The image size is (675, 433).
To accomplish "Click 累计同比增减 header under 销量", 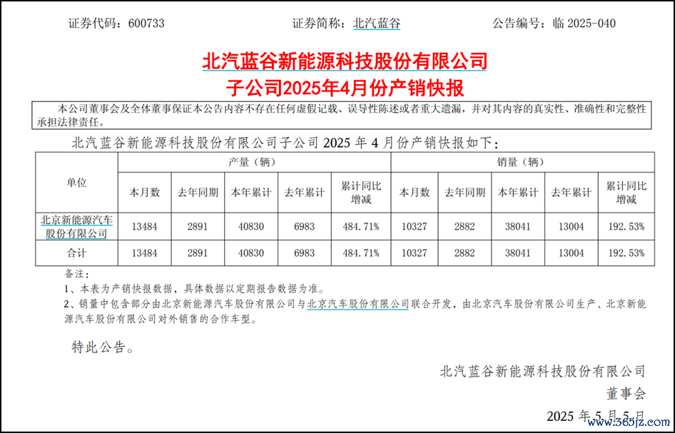I will click(626, 193).
